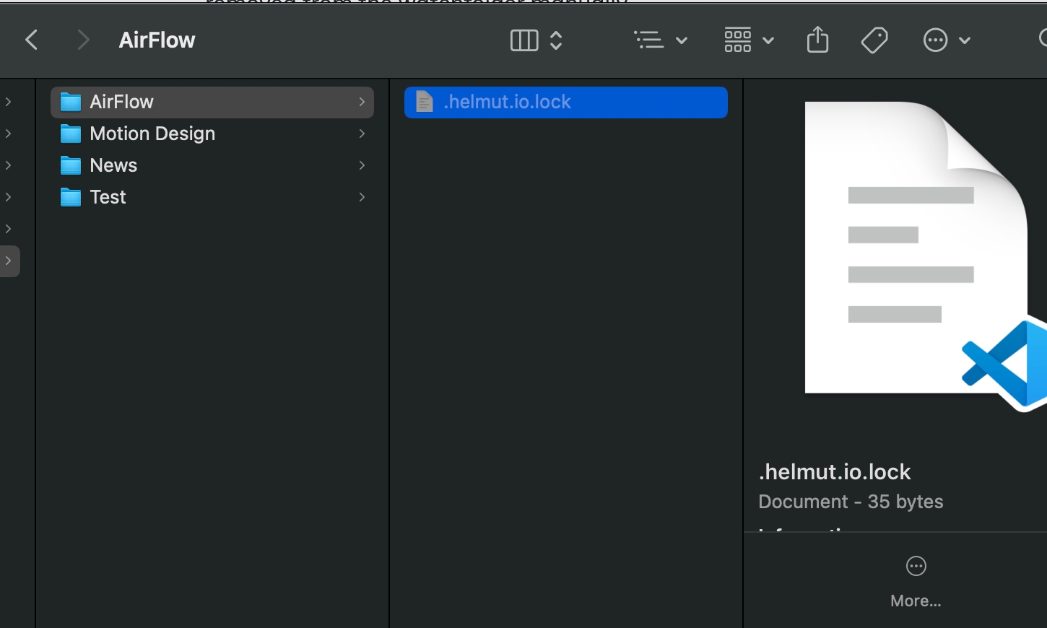Open the Group By grid dropdown
The image size is (1047, 628).
pyautogui.click(x=748, y=40)
